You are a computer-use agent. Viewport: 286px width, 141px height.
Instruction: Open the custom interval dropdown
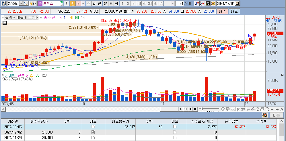(173, 3)
